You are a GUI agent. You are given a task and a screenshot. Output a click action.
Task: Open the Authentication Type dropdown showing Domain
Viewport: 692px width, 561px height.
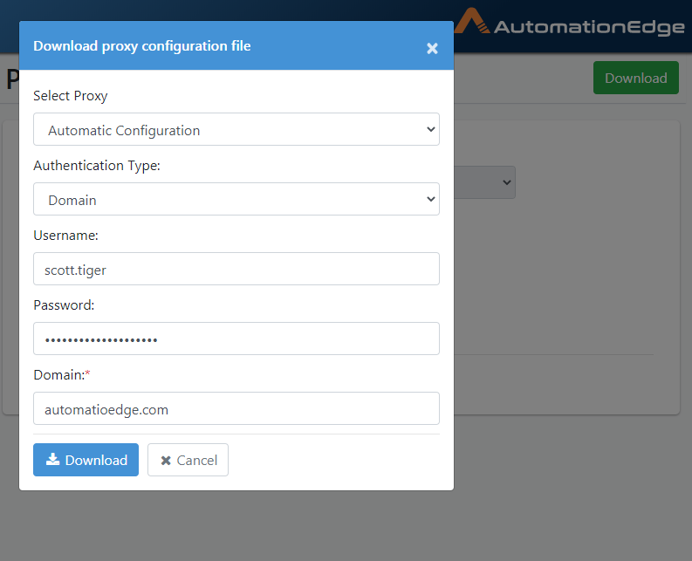tap(236, 199)
